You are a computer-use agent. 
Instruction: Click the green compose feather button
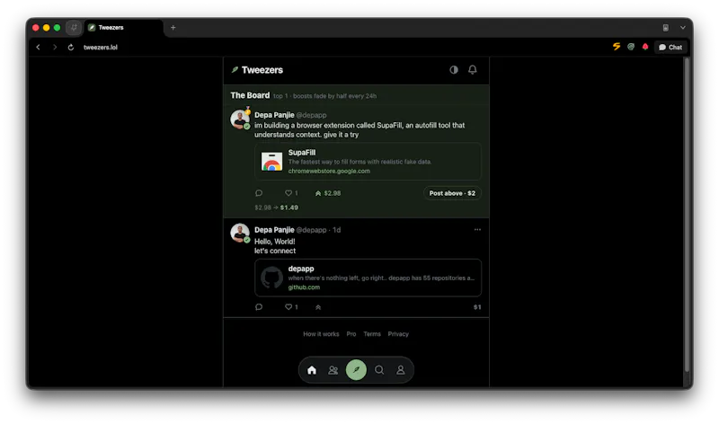(x=356, y=370)
